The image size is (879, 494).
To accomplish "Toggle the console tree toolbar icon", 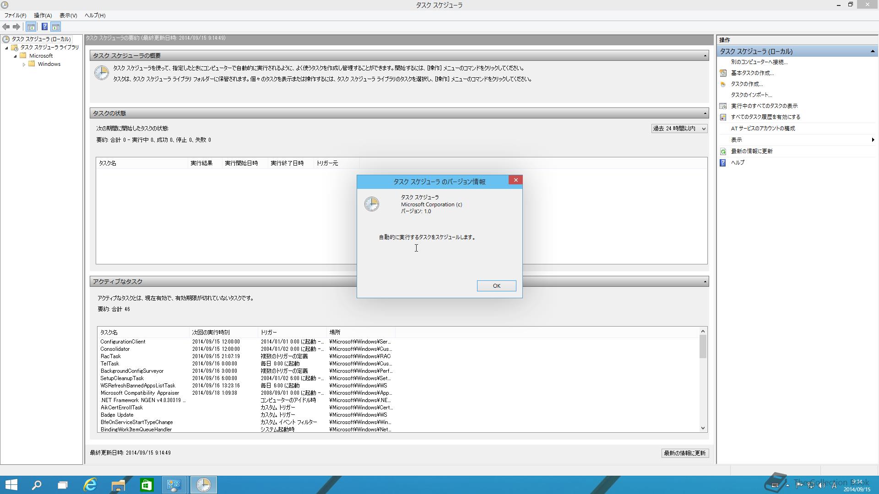I will click(x=31, y=27).
